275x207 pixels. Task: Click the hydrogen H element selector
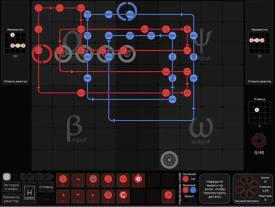[29, 193]
